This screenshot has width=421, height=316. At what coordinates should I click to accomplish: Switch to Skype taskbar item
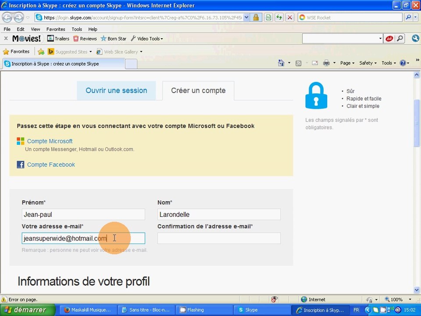(x=262, y=310)
